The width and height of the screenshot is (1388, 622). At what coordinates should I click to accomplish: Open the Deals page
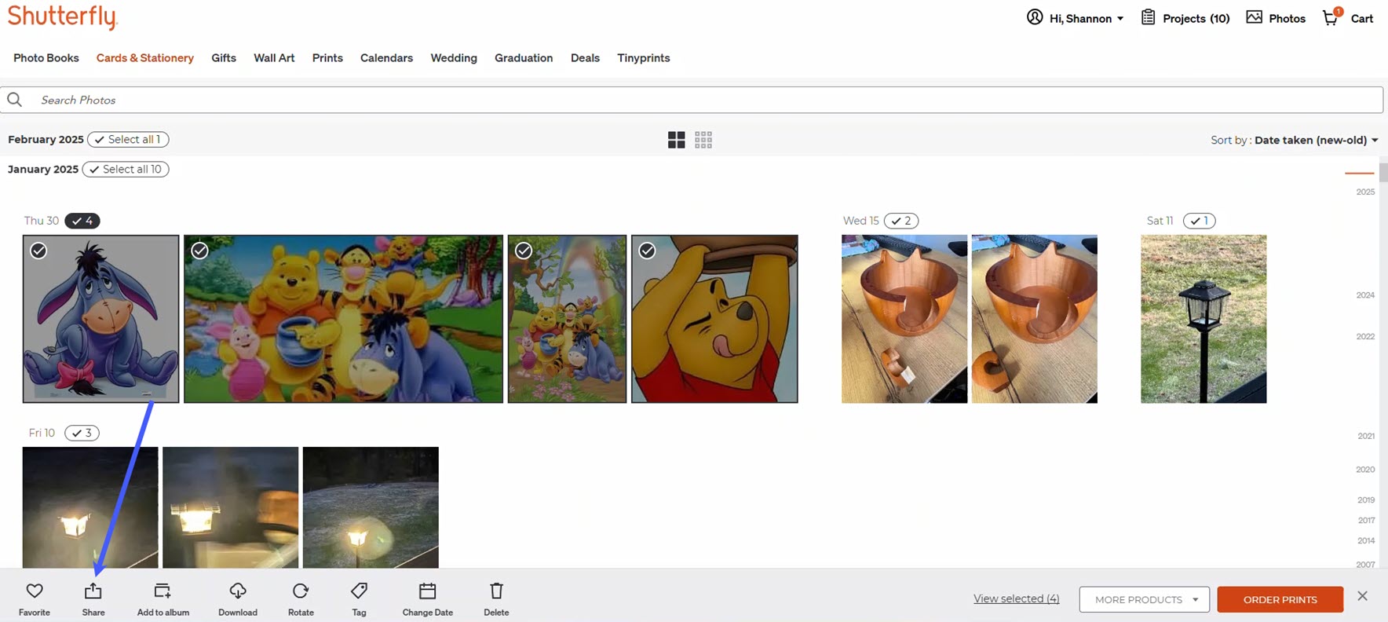tap(585, 58)
